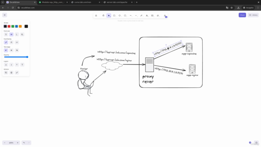Screen dimensions: 261x147
Task: Switch to curso.lab.com/ven tab
Action: tap(86, 2)
